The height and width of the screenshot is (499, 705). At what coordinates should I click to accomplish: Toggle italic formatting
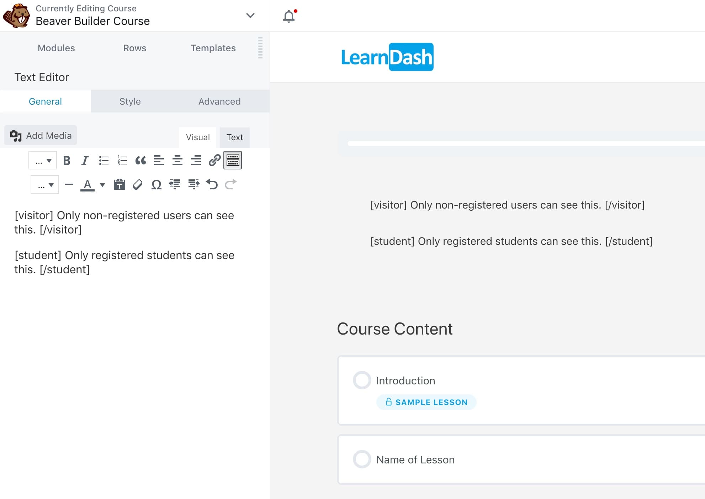85,161
